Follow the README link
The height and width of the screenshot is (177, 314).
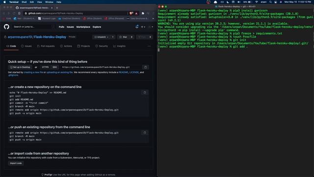pyautogui.click(x=123, y=72)
